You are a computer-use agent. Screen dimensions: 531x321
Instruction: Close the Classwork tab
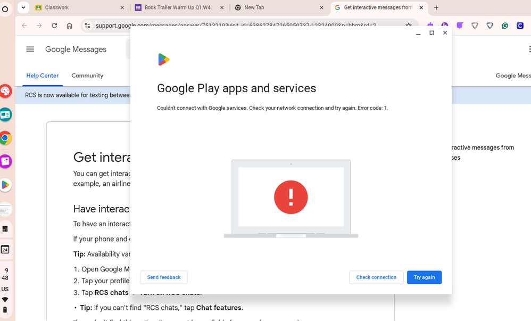coord(122,7)
